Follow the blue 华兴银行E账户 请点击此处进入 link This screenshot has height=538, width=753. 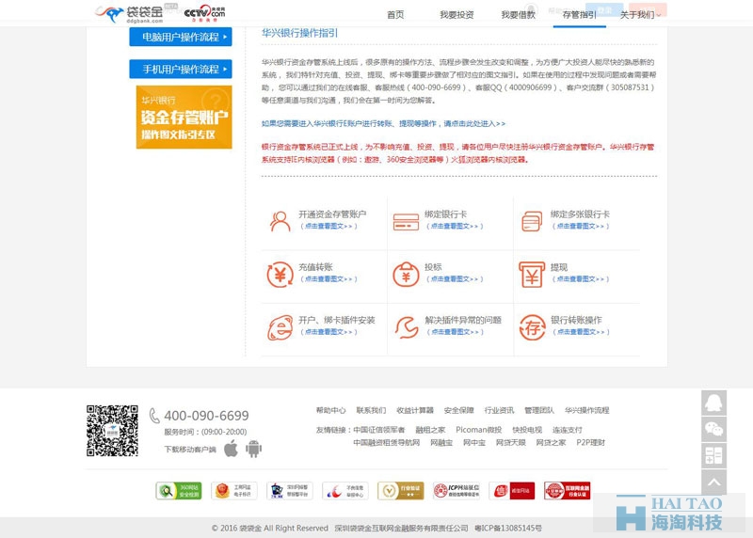[383, 124]
